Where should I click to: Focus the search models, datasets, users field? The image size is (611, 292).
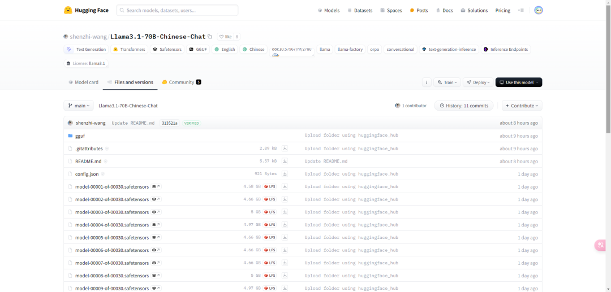coord(177,11)
